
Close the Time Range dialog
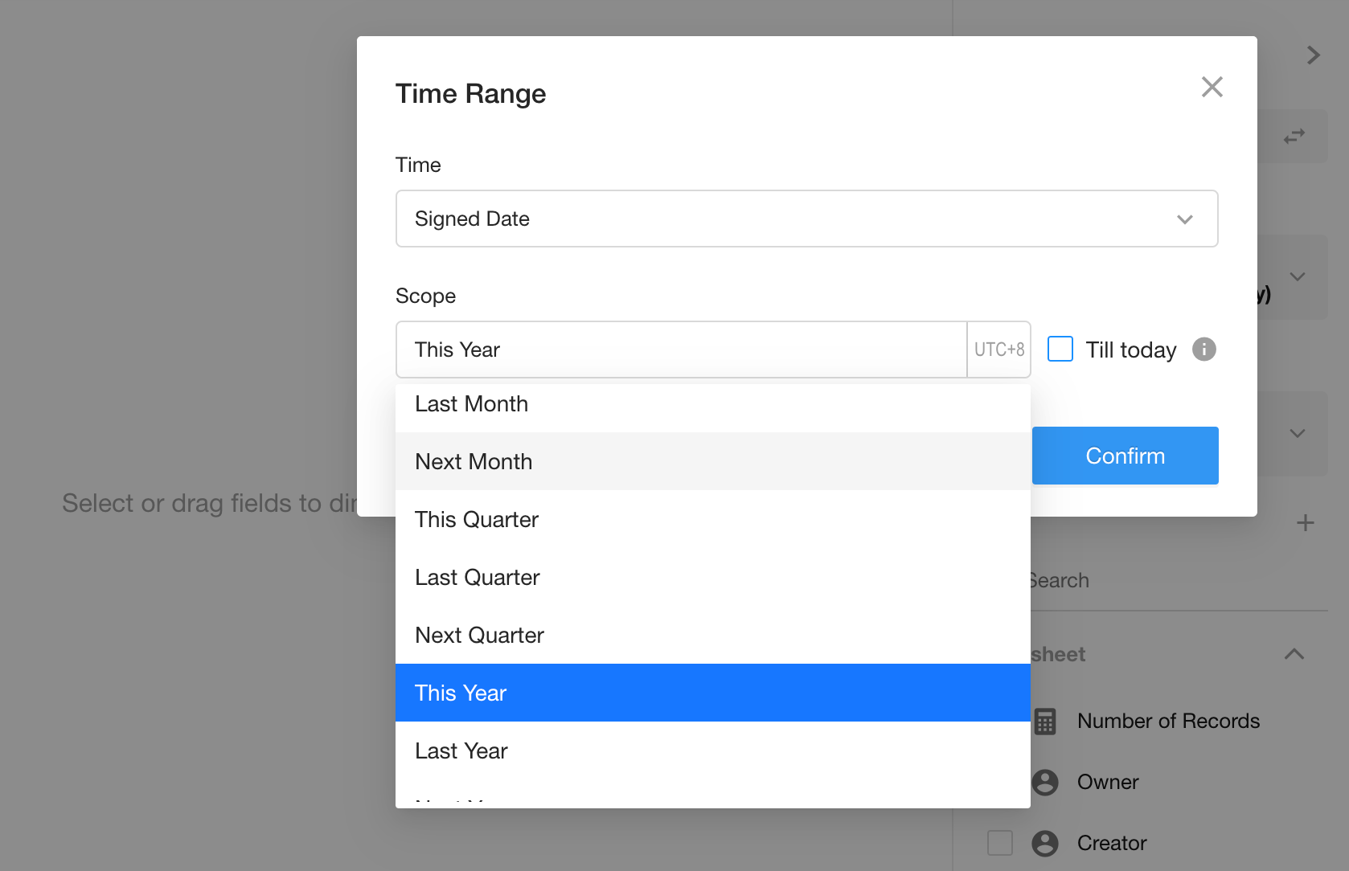click(1212, 87)
